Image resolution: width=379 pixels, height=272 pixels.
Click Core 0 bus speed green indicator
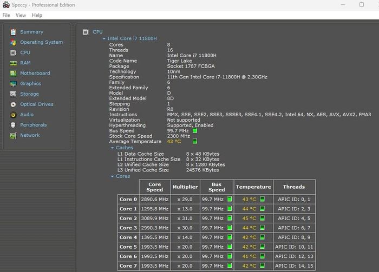(x=230, y=199)
